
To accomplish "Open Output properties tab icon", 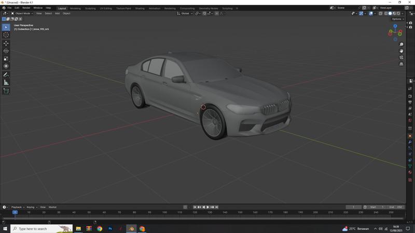I will (410, 102).
